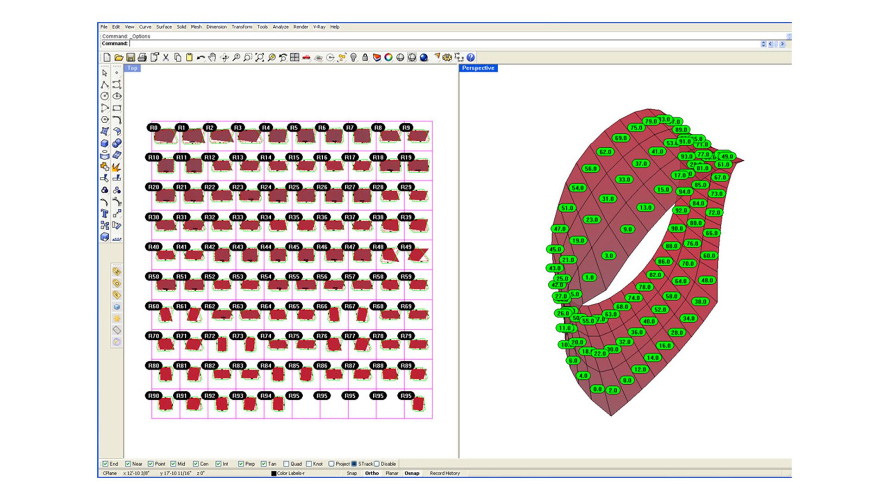Screen dimensions: 889x500
Task: Toggle Ortho in the status bar
Action: (372, 473)
